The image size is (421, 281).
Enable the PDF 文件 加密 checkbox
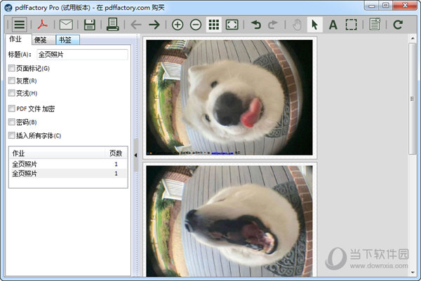coord(11,109)
